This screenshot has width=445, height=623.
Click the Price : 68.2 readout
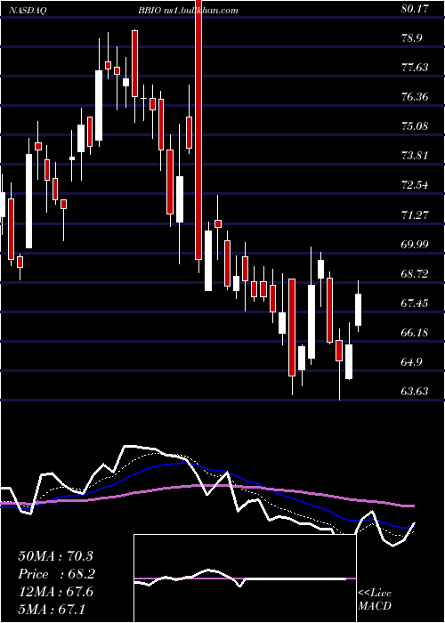pyautogui.click(x=56, y=574)
